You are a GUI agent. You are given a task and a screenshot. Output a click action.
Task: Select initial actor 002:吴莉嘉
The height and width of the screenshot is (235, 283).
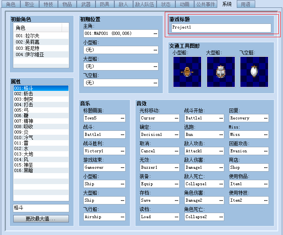pos(41,42)
